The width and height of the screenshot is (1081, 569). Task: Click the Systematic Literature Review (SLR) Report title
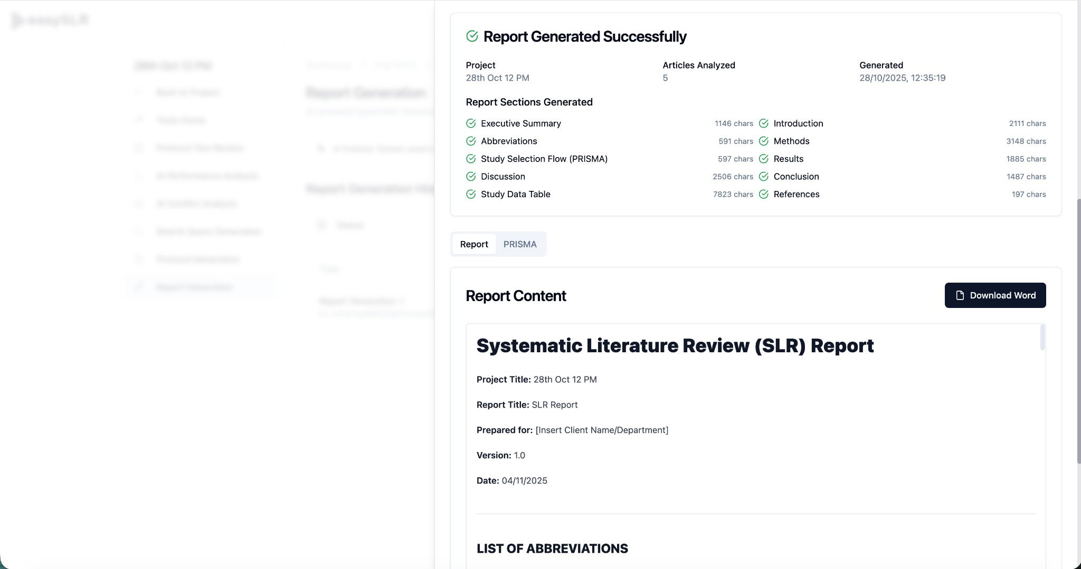click(675, 346)
